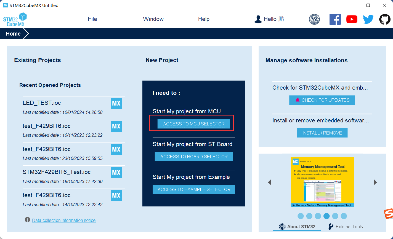Image resolution: width=393 pixels, height=239 pixels.
Task: Show previous slide with left arrow
Action: [x=270, y=182]
